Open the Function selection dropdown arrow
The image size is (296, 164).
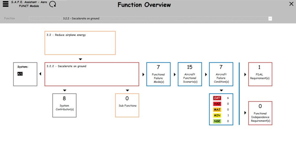click(x=270, y=18)
